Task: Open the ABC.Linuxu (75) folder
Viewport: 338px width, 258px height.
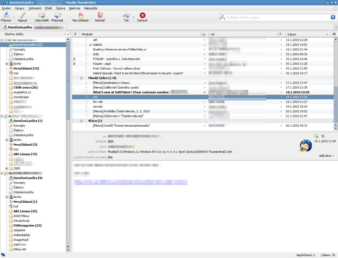Action: pos(25,154)
